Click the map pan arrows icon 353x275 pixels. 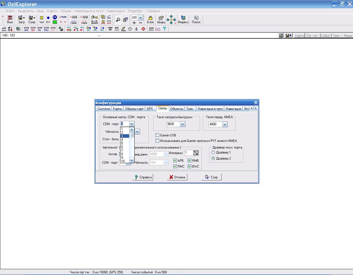[x=171, y=20]
